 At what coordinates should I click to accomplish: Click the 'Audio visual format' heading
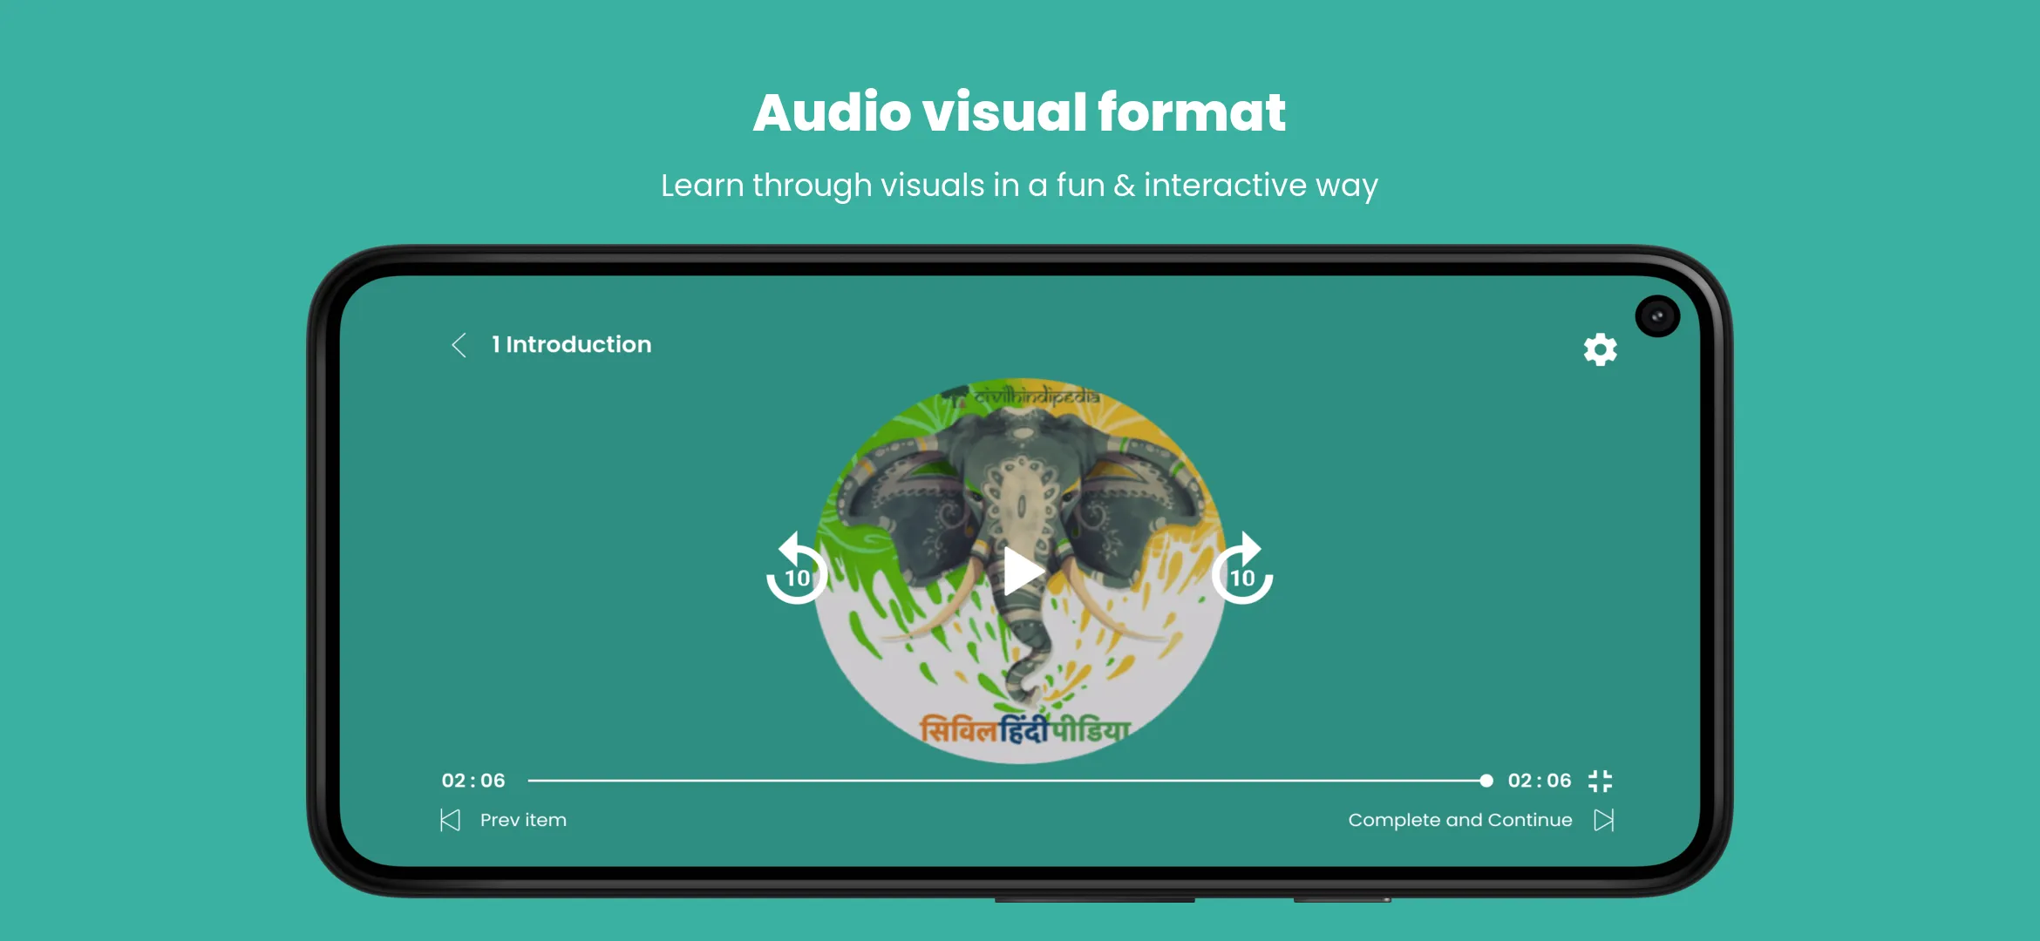click(x=1019, y=112)
